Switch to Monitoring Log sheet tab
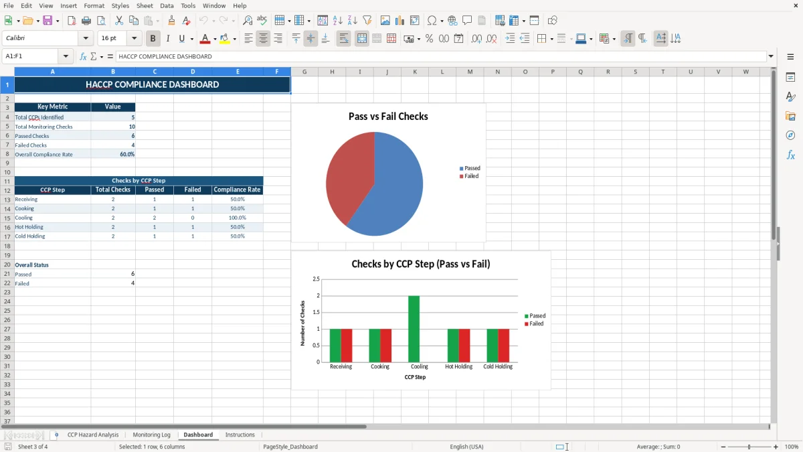 151,435
